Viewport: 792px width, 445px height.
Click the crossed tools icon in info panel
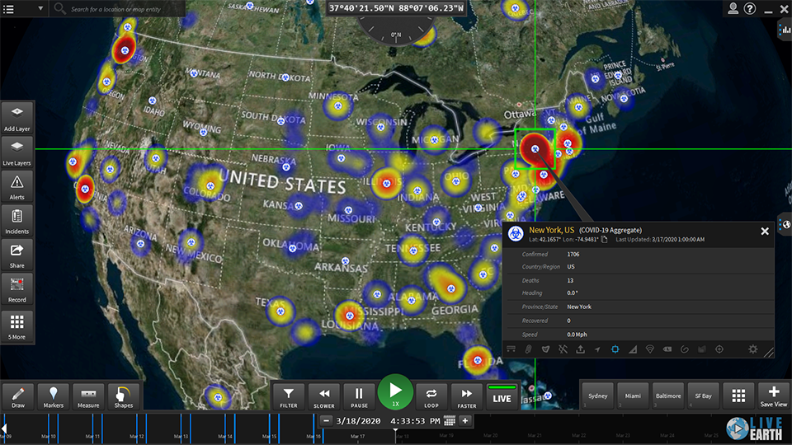coord(563,349)
